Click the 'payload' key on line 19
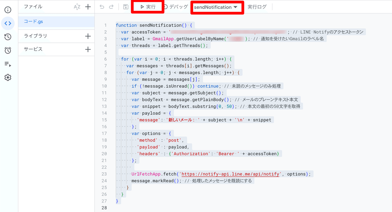This screenshot has height=212, width=392. coord(149,147)
